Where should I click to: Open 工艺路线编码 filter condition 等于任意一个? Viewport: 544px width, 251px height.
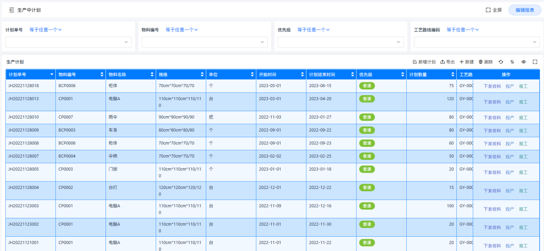click(x=462, y=30)
